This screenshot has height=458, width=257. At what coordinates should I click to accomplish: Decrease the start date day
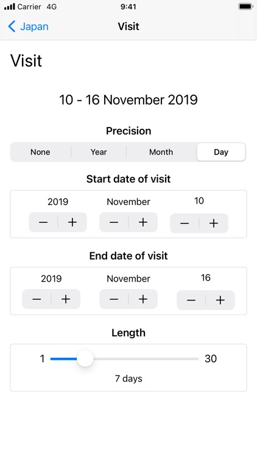[185, 223]
